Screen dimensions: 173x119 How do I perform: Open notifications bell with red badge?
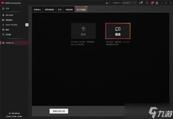[152, 3]
